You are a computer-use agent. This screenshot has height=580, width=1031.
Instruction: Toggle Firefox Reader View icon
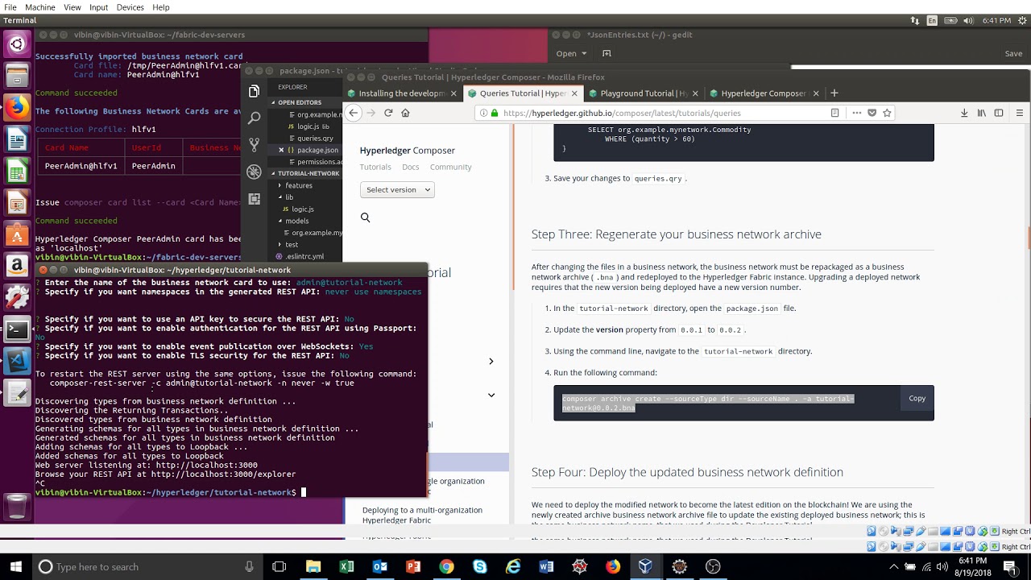coord(835,113)
